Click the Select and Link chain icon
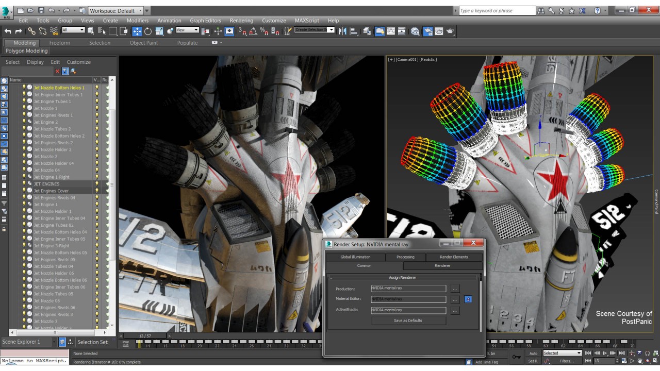The height and width of the screenshot is (371, 660). click(x=32, y=31)
